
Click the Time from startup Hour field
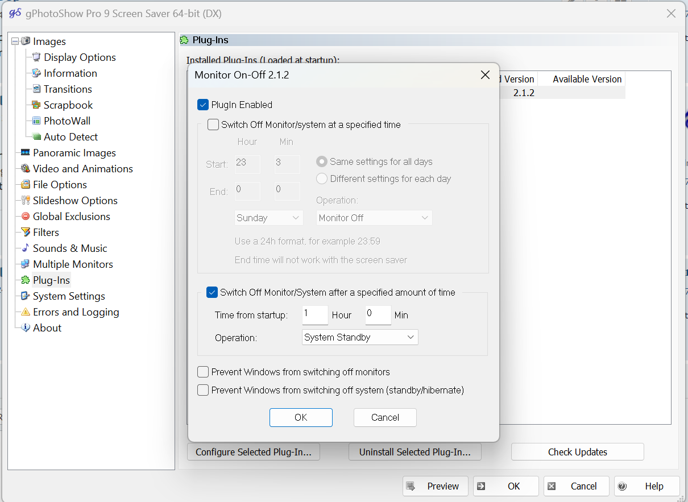(x=315, y=314)
